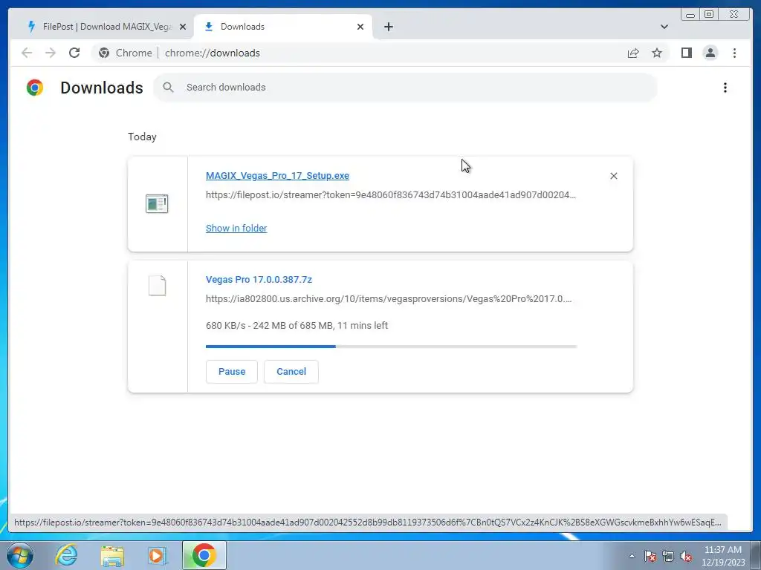
Task: Open the clock showing 11:37 AM
Action: click(723, 556)
